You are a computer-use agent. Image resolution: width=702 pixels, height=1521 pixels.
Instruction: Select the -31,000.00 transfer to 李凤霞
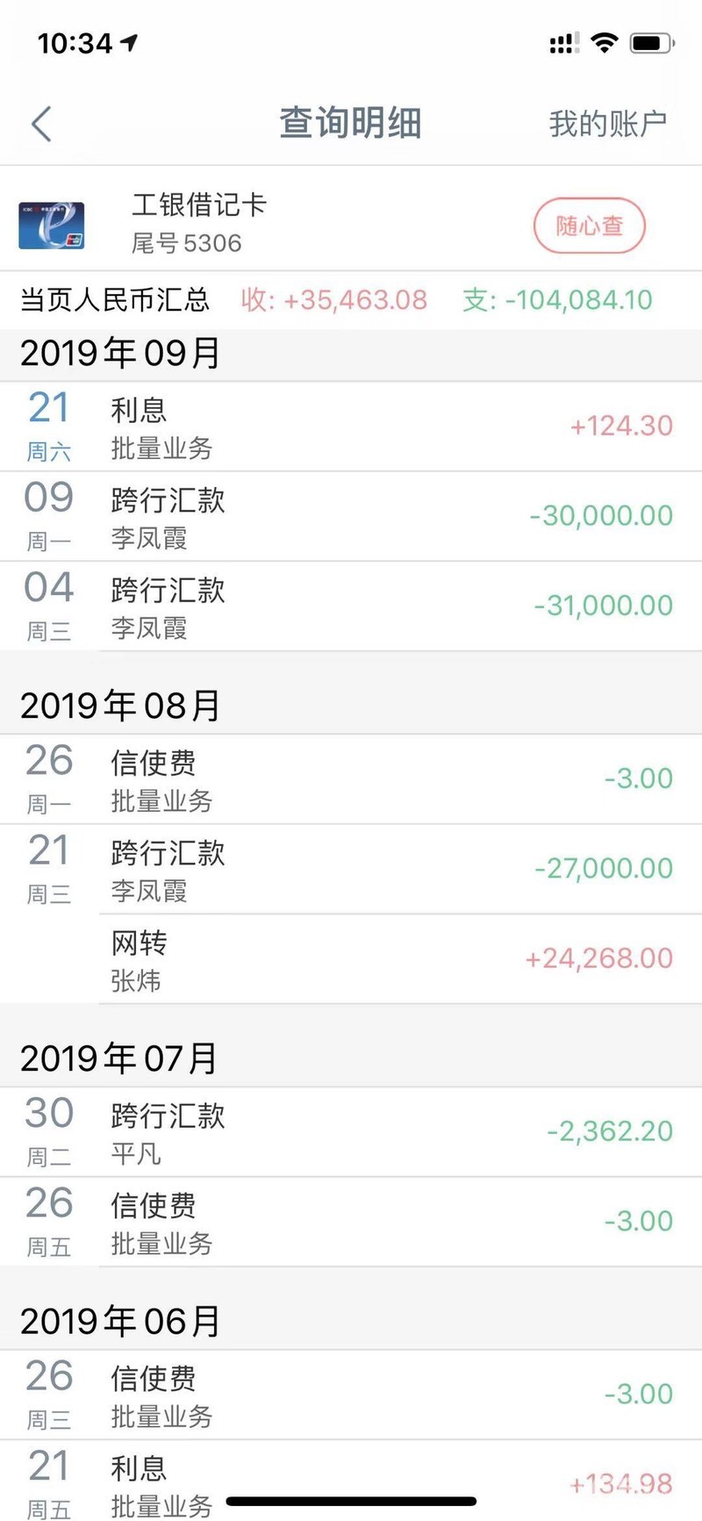pos(351,606)
